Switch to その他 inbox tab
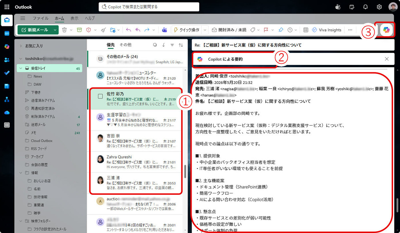This screenshot has height=233, width=400. [x=126, y=45]
